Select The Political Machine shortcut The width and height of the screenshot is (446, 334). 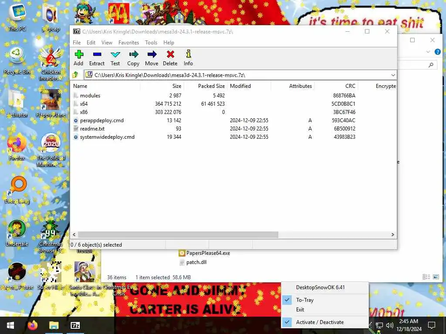pos(51,150)
